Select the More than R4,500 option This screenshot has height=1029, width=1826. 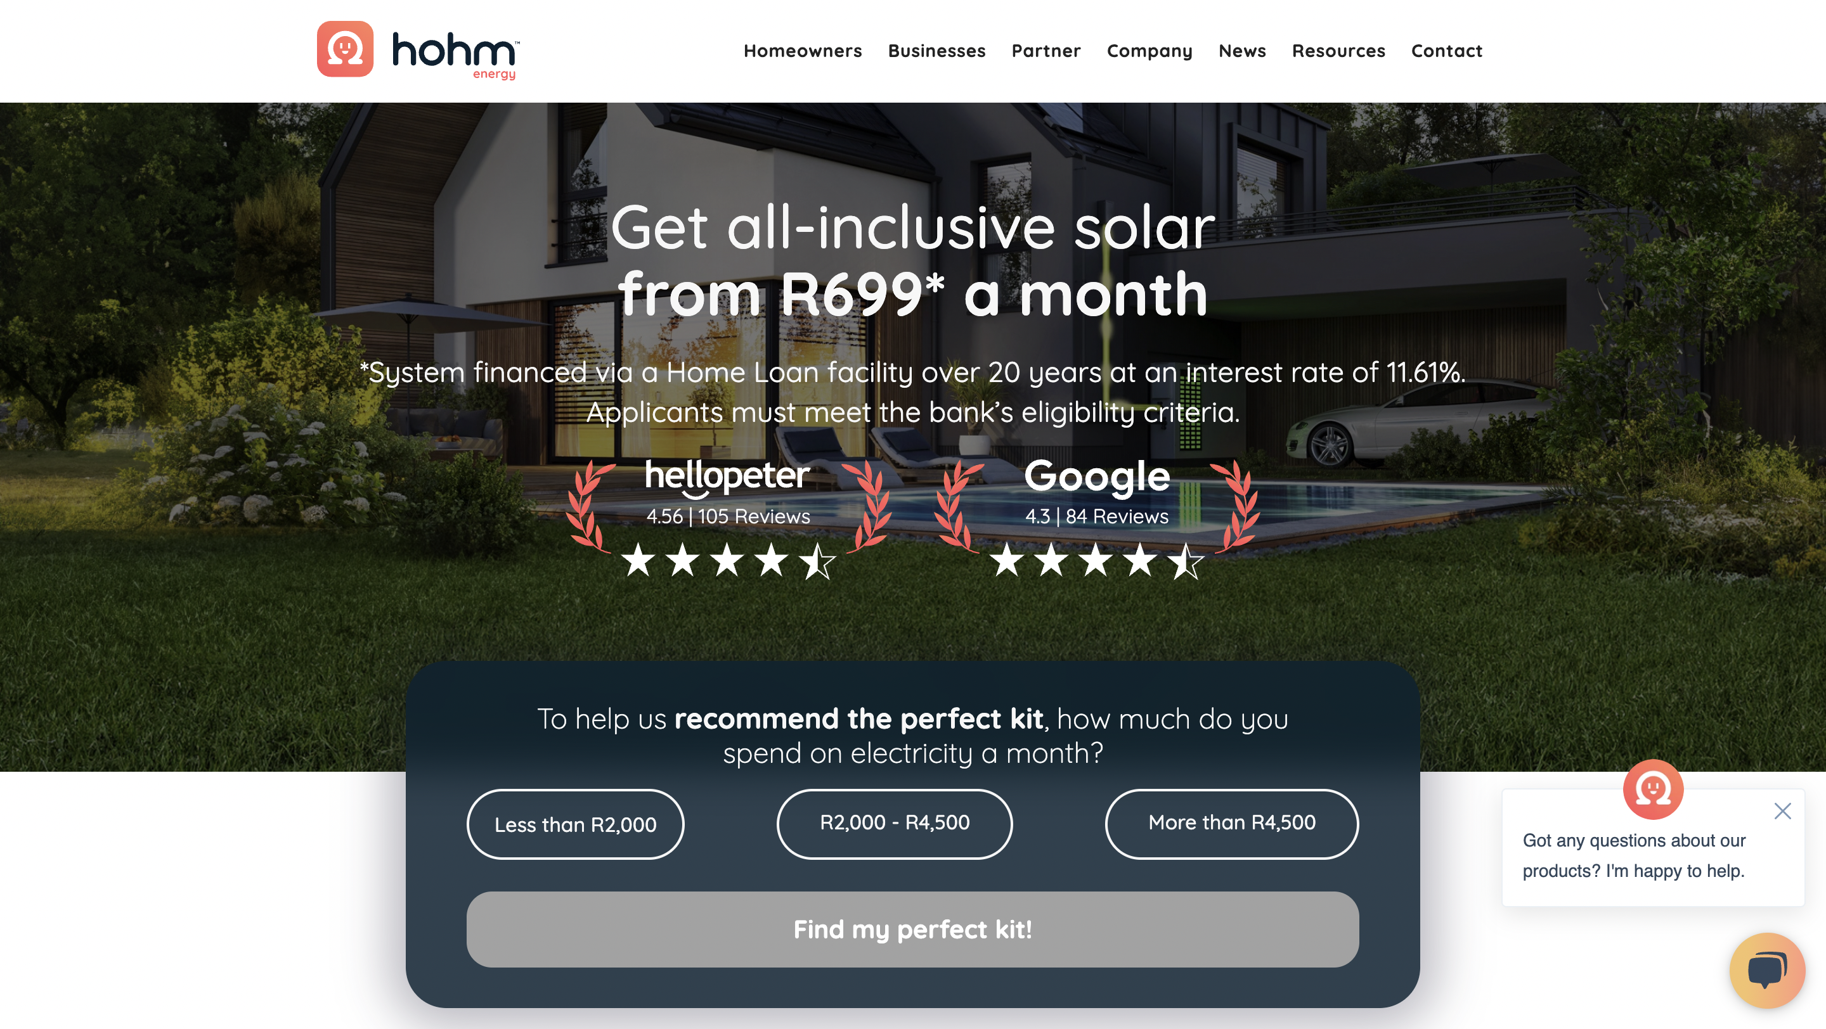1231,824
